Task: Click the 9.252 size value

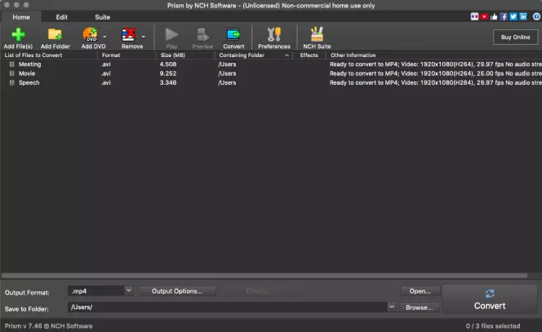Action: 168,73
